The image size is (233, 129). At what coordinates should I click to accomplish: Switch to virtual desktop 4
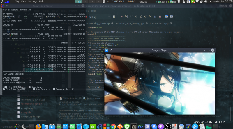pos(99,1)
